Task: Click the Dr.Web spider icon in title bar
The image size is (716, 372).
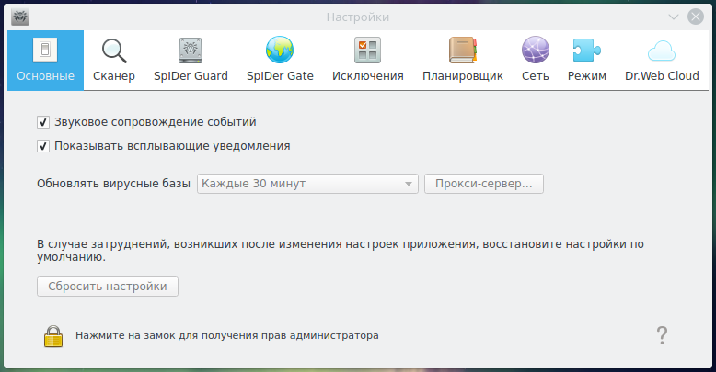Action: click(x=19, y=17)
